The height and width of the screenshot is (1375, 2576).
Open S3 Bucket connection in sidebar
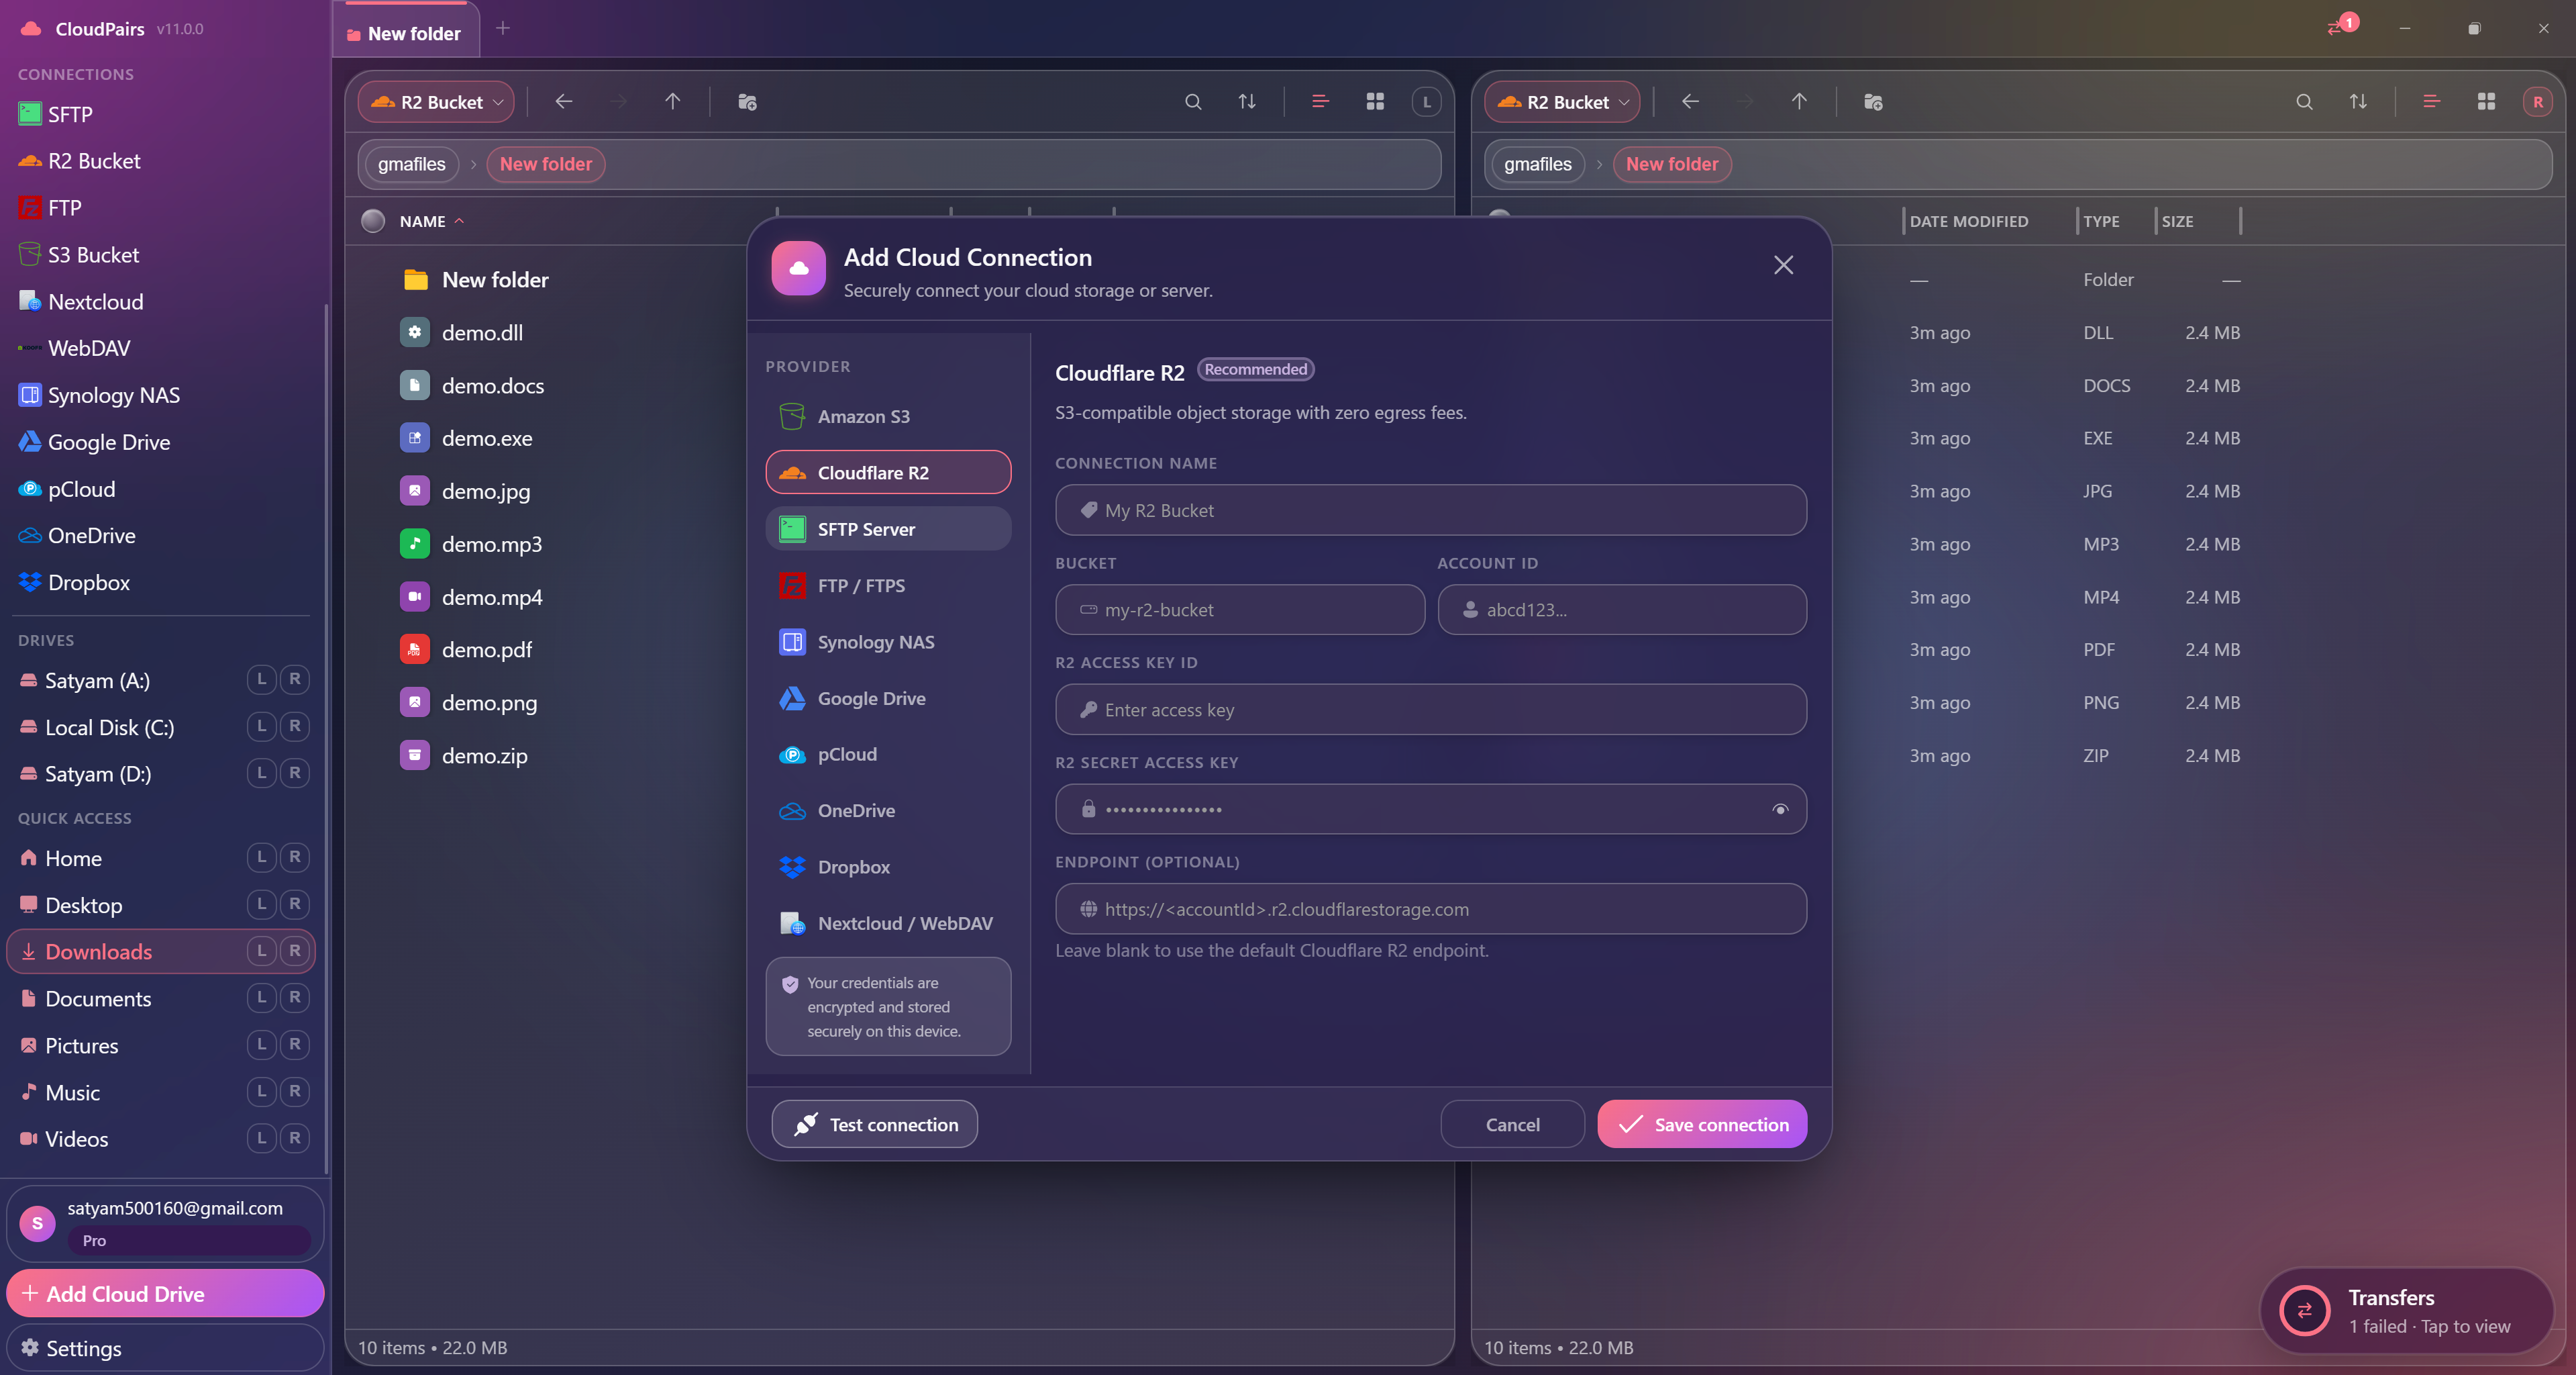click(x=160, y=255)
